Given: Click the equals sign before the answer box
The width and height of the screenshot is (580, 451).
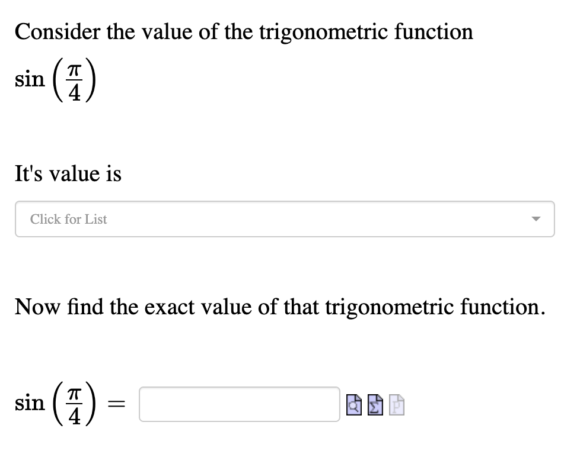Looking at the screenshot, I should (117, 405).
